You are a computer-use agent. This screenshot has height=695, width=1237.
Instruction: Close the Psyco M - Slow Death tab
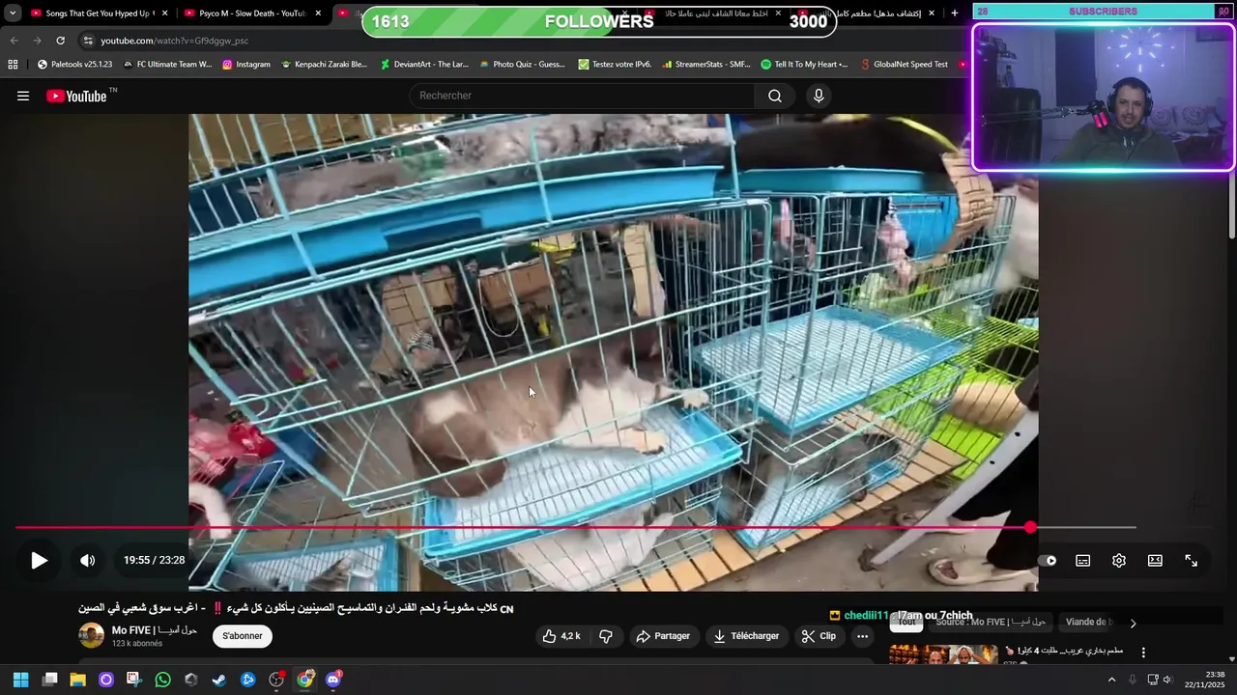coord(317,14)
